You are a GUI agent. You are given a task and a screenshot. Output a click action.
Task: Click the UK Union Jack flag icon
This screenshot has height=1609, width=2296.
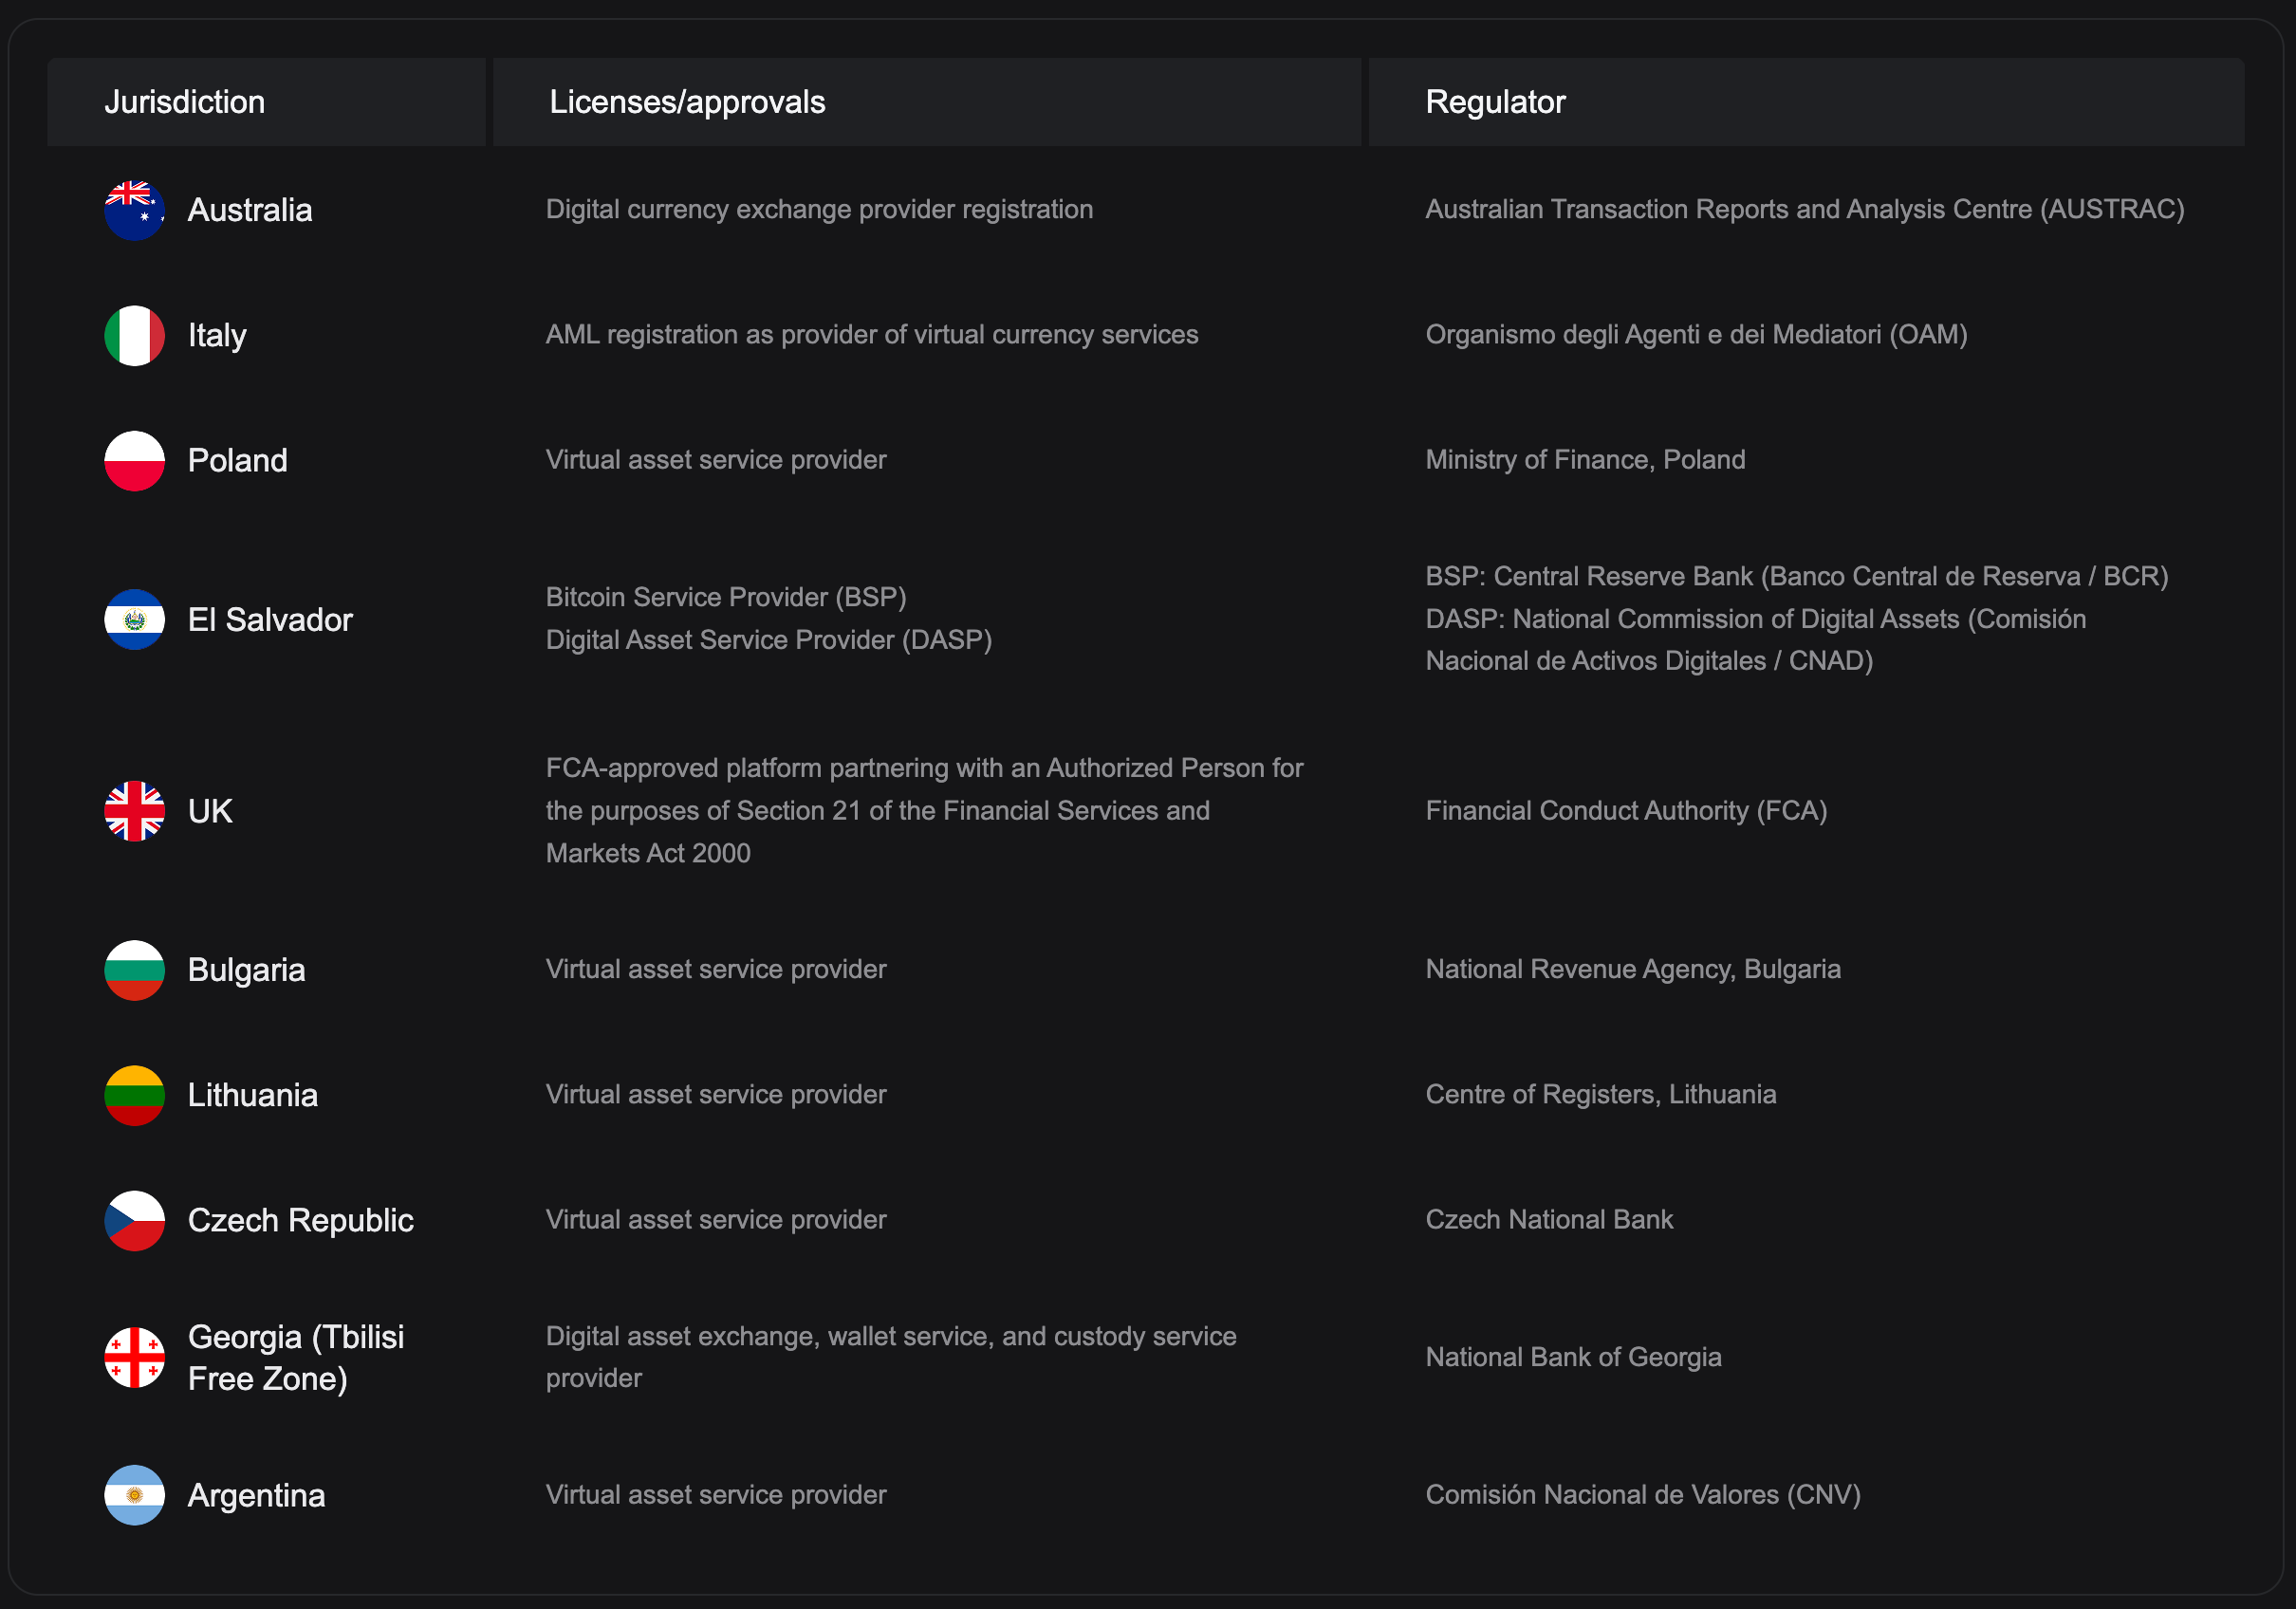[134, 810]
